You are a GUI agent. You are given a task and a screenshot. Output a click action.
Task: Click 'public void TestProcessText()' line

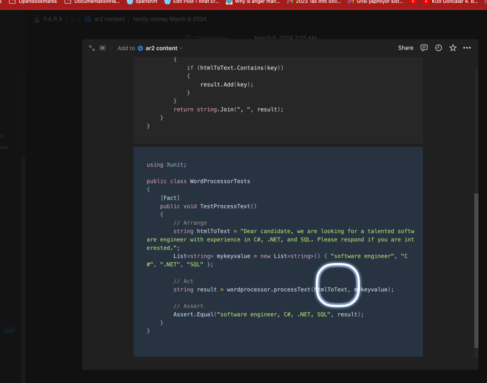click(209, 206)
